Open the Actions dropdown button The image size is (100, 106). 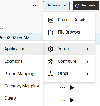(56, 6)
